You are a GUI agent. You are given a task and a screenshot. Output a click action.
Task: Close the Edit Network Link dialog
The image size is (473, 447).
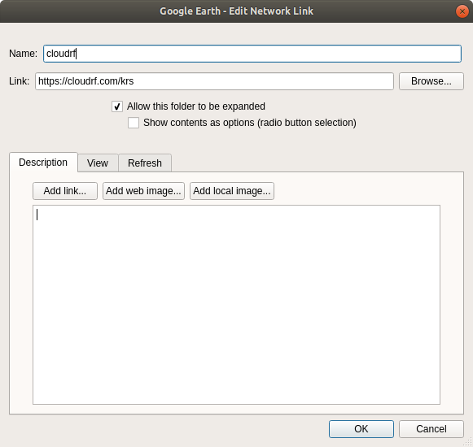tap(462, 11)
